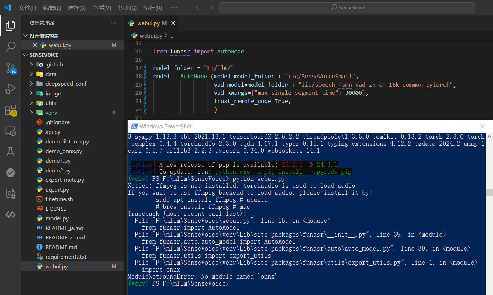493x295 pixels.
Task: Click line number 17 in editor gutter
Action: pos(139,68)
